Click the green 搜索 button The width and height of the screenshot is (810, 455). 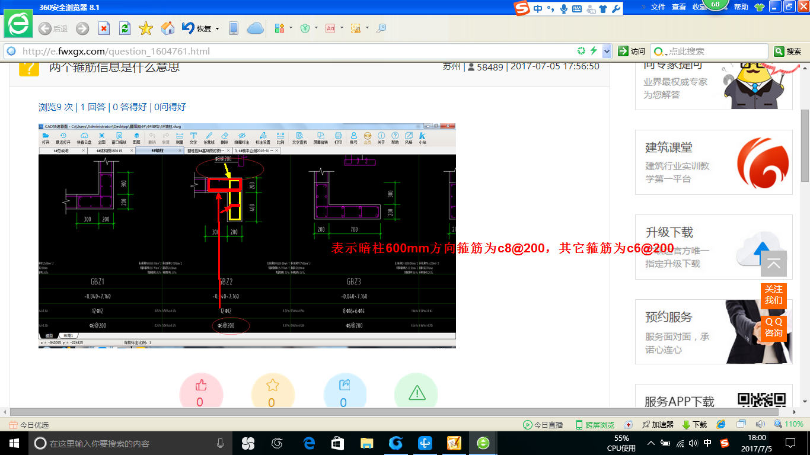coord(788,52)
